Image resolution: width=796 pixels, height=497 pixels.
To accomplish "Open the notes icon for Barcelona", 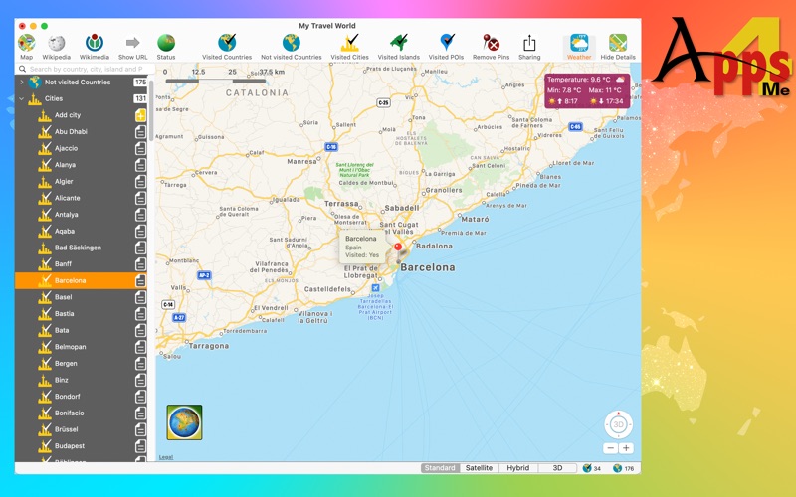I will [140, 281].
